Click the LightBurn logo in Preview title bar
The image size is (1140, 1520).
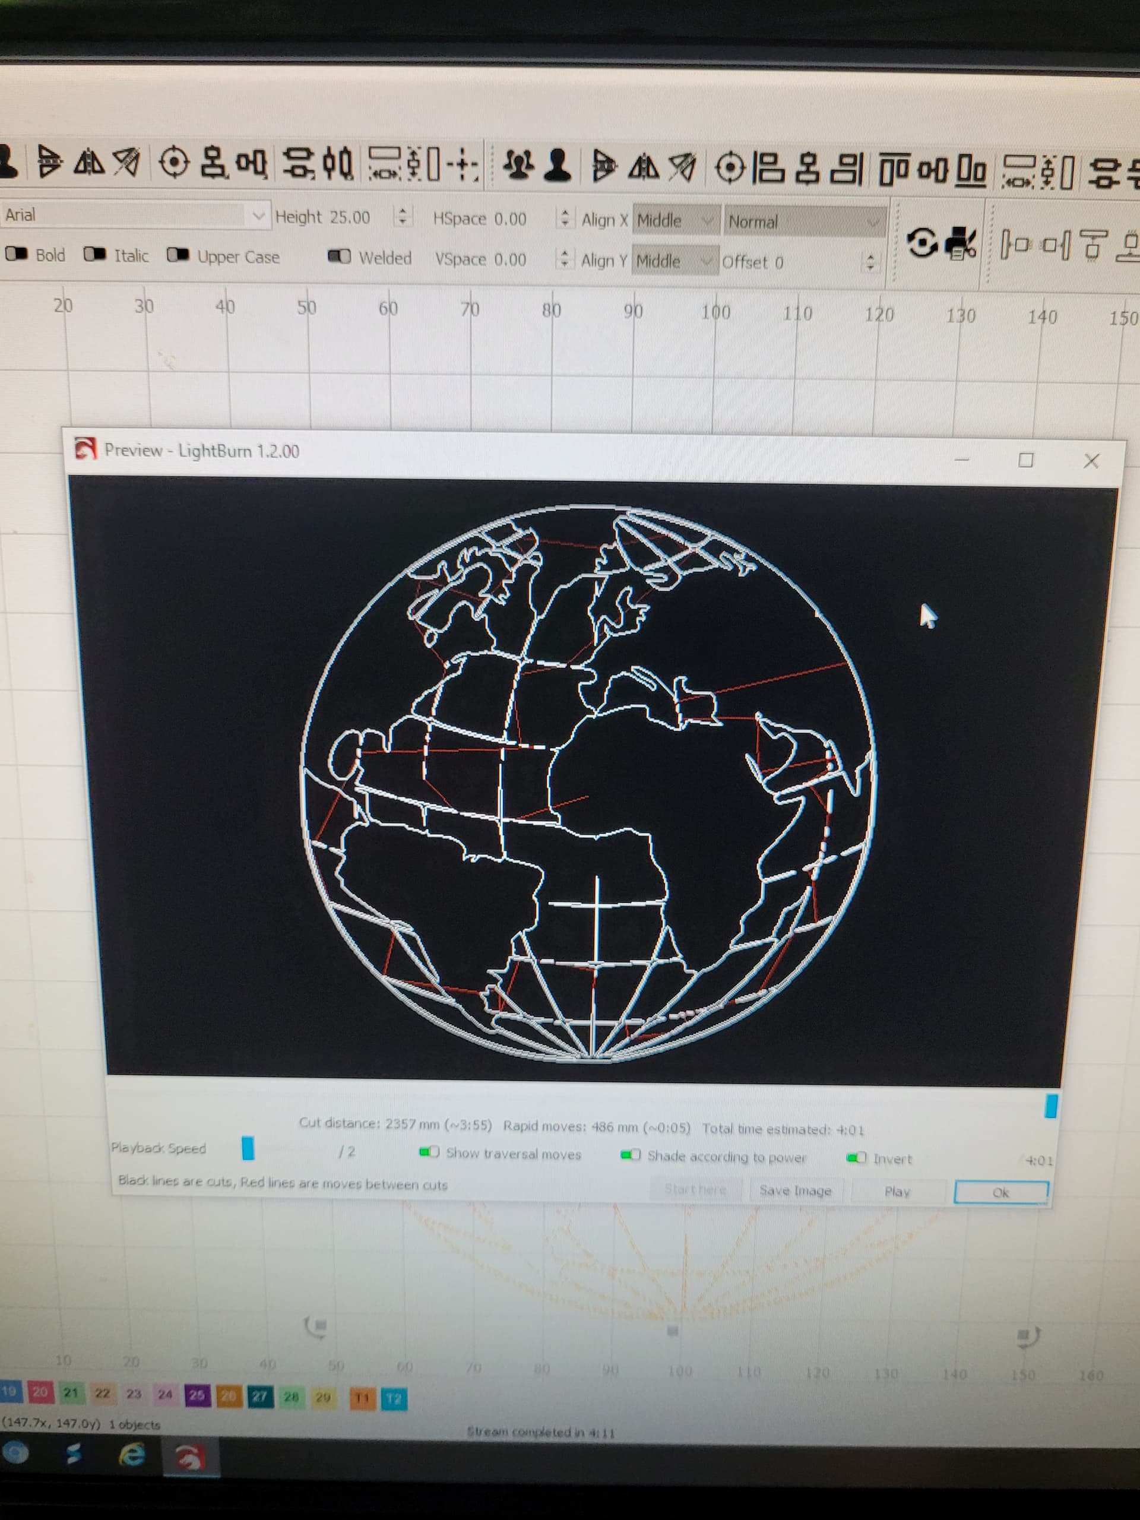coord(85,449)
